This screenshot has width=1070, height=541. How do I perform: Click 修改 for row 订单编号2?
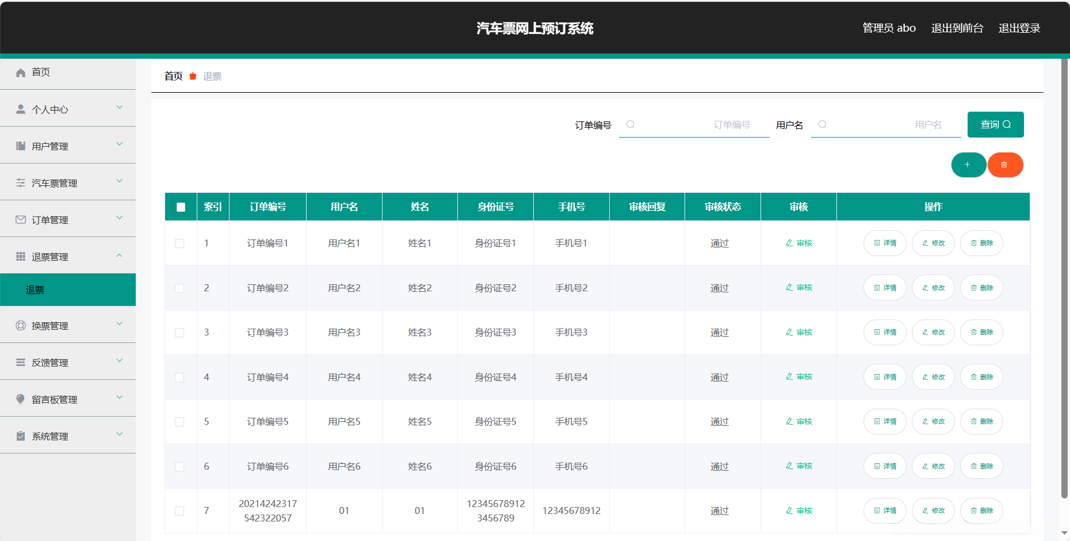pyautogui.click(x=933, y=288)
